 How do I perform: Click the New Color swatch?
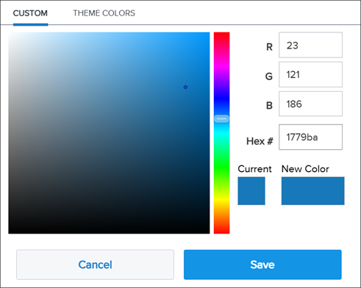312,191
